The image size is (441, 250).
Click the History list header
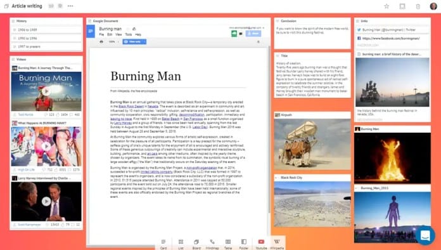(x=46, y=21)
